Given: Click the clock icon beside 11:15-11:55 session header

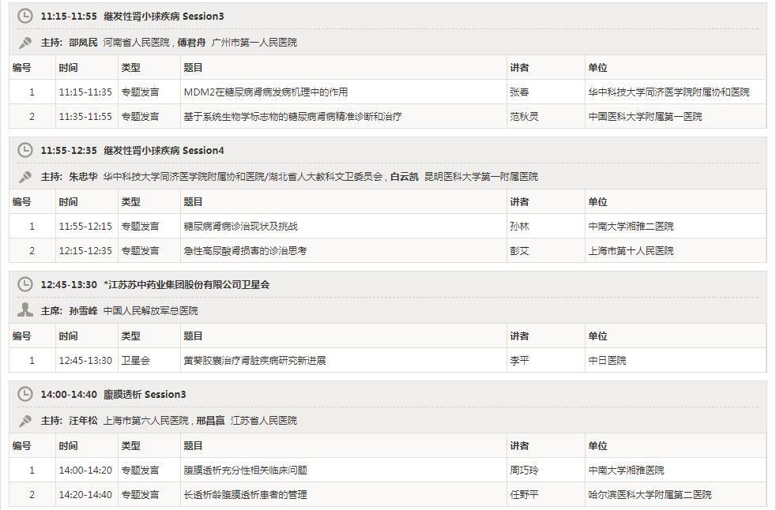Looking at the screenshot, I should click(x=24, y=14).
